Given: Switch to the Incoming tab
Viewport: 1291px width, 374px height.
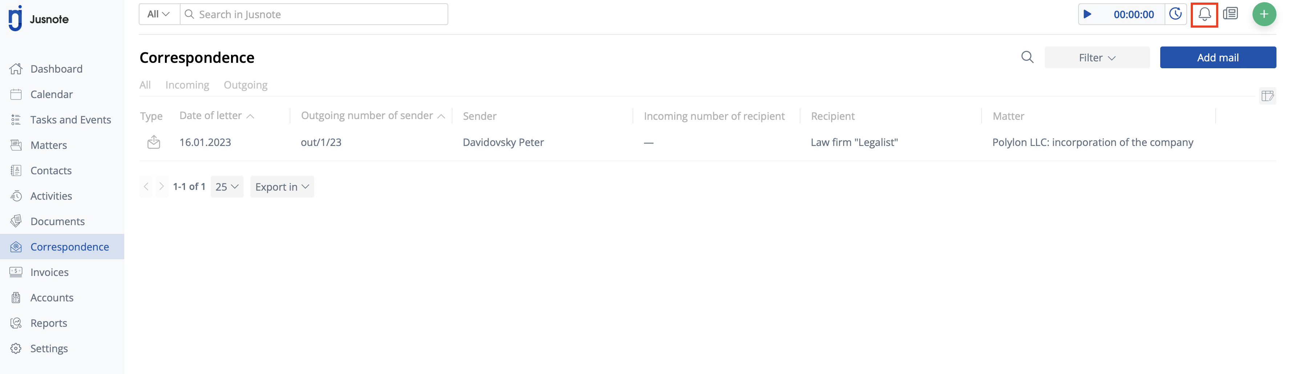Looking at the screenshot, I should tap(187, 85).
